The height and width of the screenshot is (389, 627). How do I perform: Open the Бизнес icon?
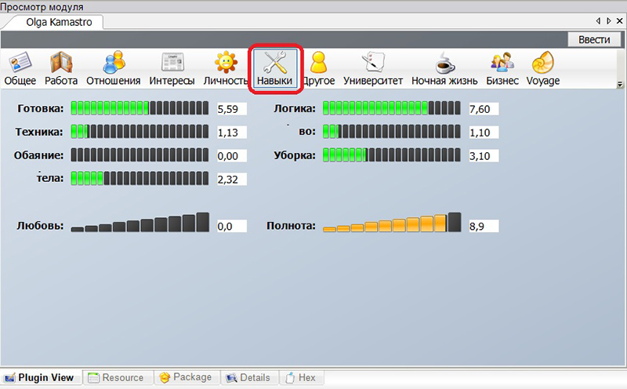click(502, 63)
